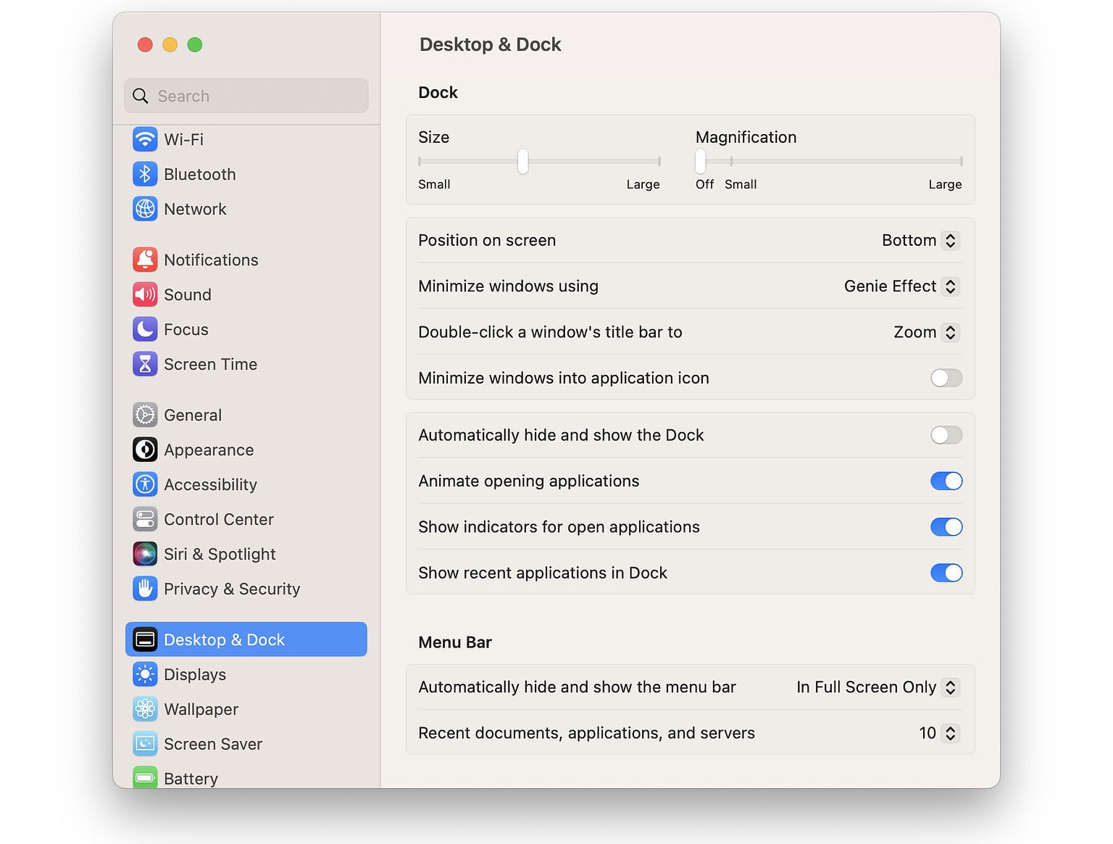This screenshot has height=844, width=1113.
Task: Open Screen Saver settings
Action: tap(213, 744)
